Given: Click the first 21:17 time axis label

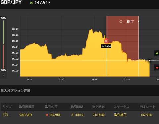Looking at the screenshot, I should point(29,80).
